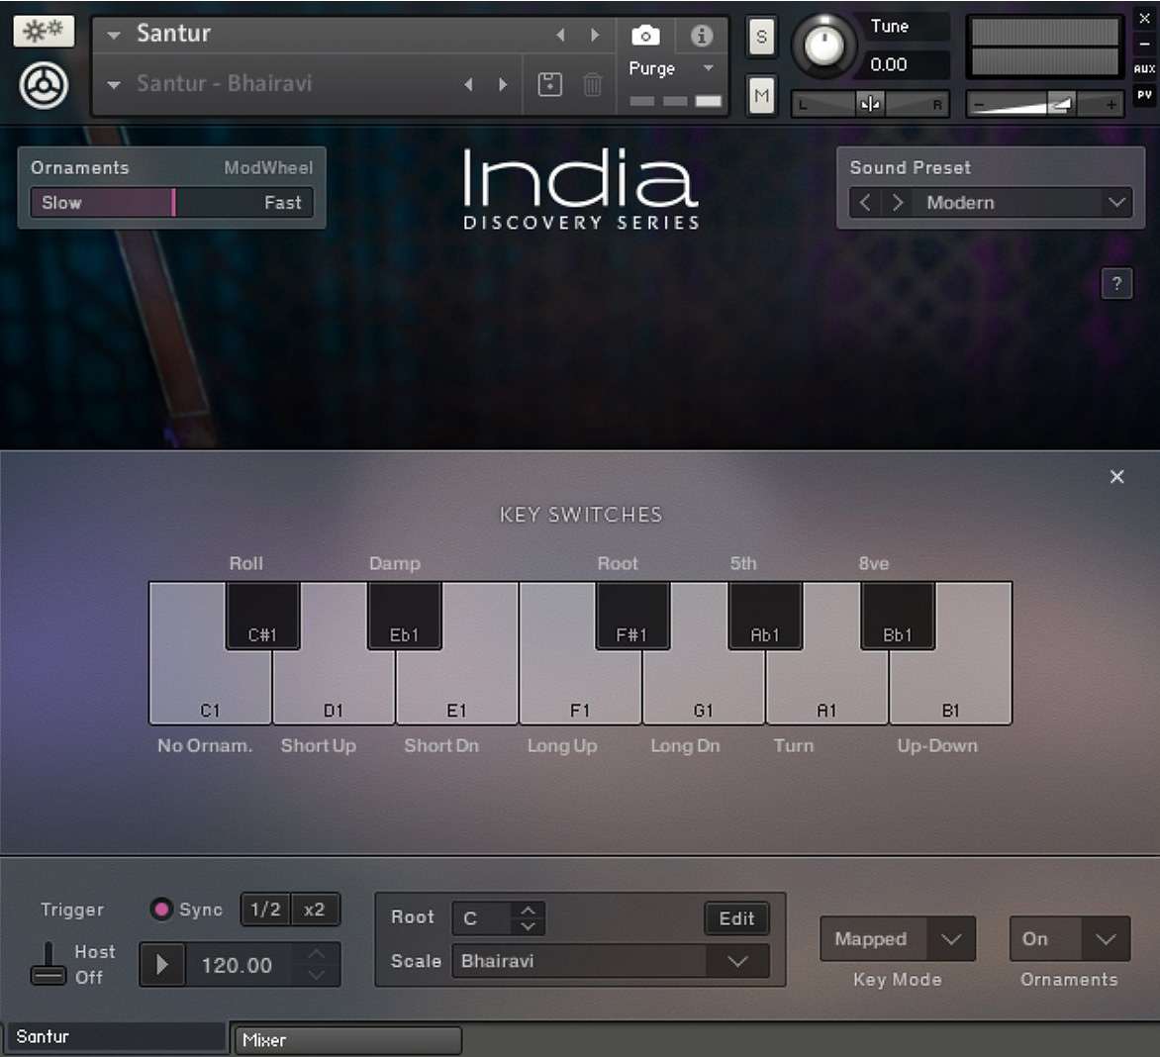1160x1057 pixels.
Task: Switch to the Mixer tab
Action: 346,1040
